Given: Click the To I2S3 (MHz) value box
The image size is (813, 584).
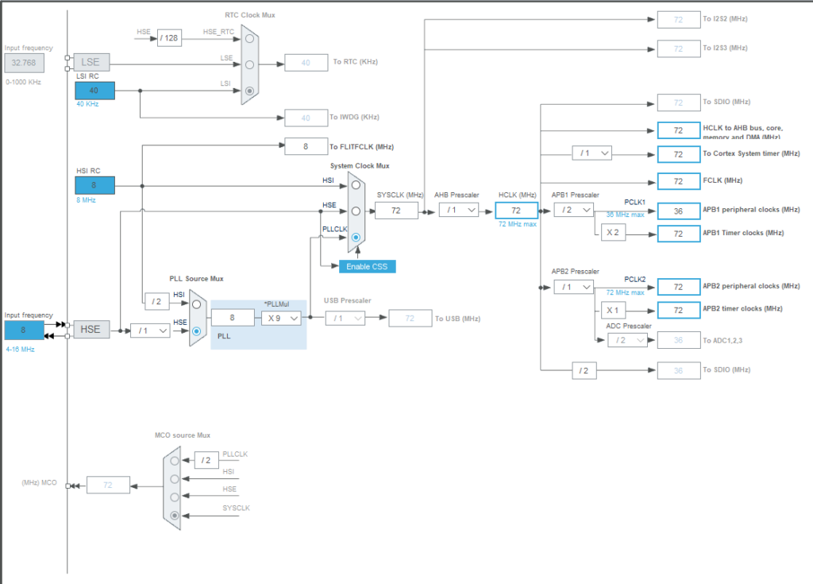Looking at the screenshot, I should 679,48.
